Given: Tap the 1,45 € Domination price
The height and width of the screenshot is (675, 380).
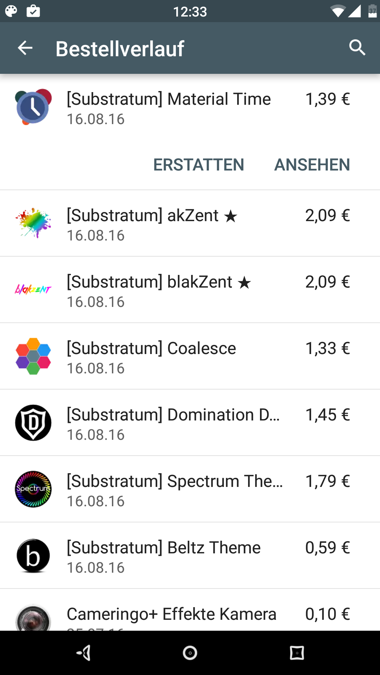Looking at the screenshot, I should click(327, 415).
